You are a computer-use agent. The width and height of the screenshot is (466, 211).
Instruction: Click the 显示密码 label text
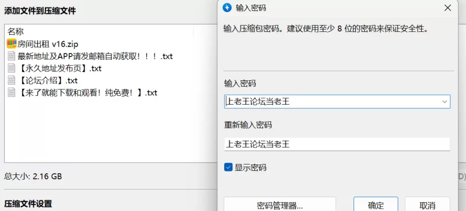coord(250,167)
